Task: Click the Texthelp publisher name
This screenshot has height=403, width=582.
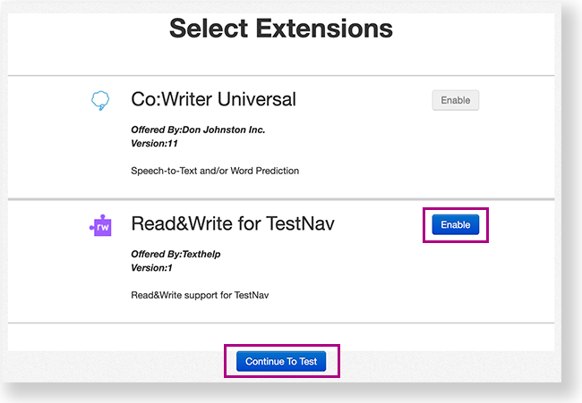Action: (201, 254)
